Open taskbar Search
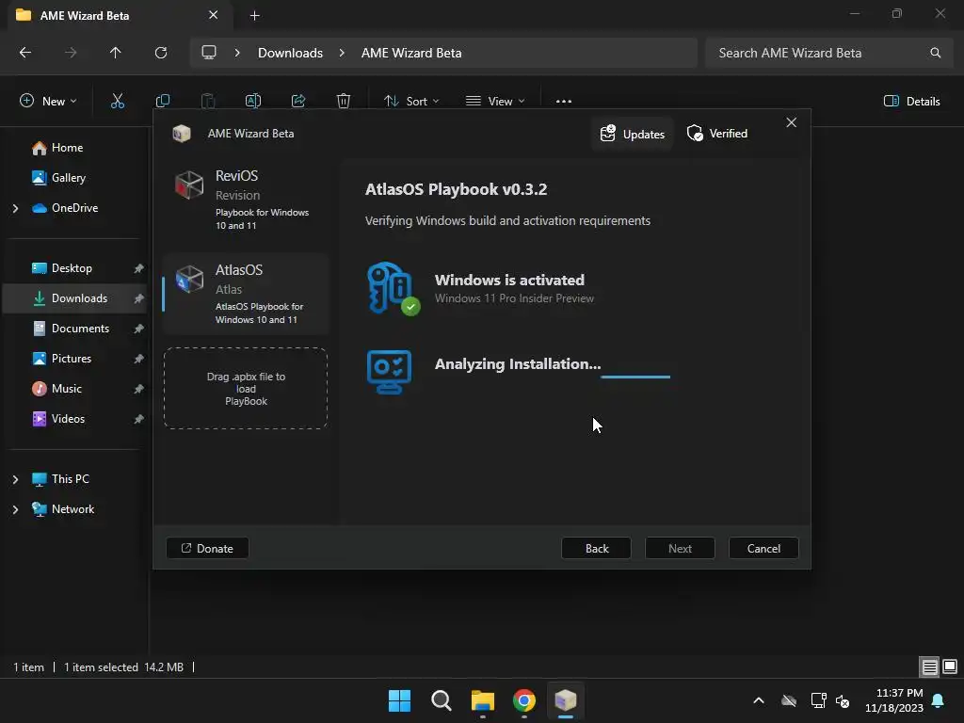964x723 pixels. (441, 700)
